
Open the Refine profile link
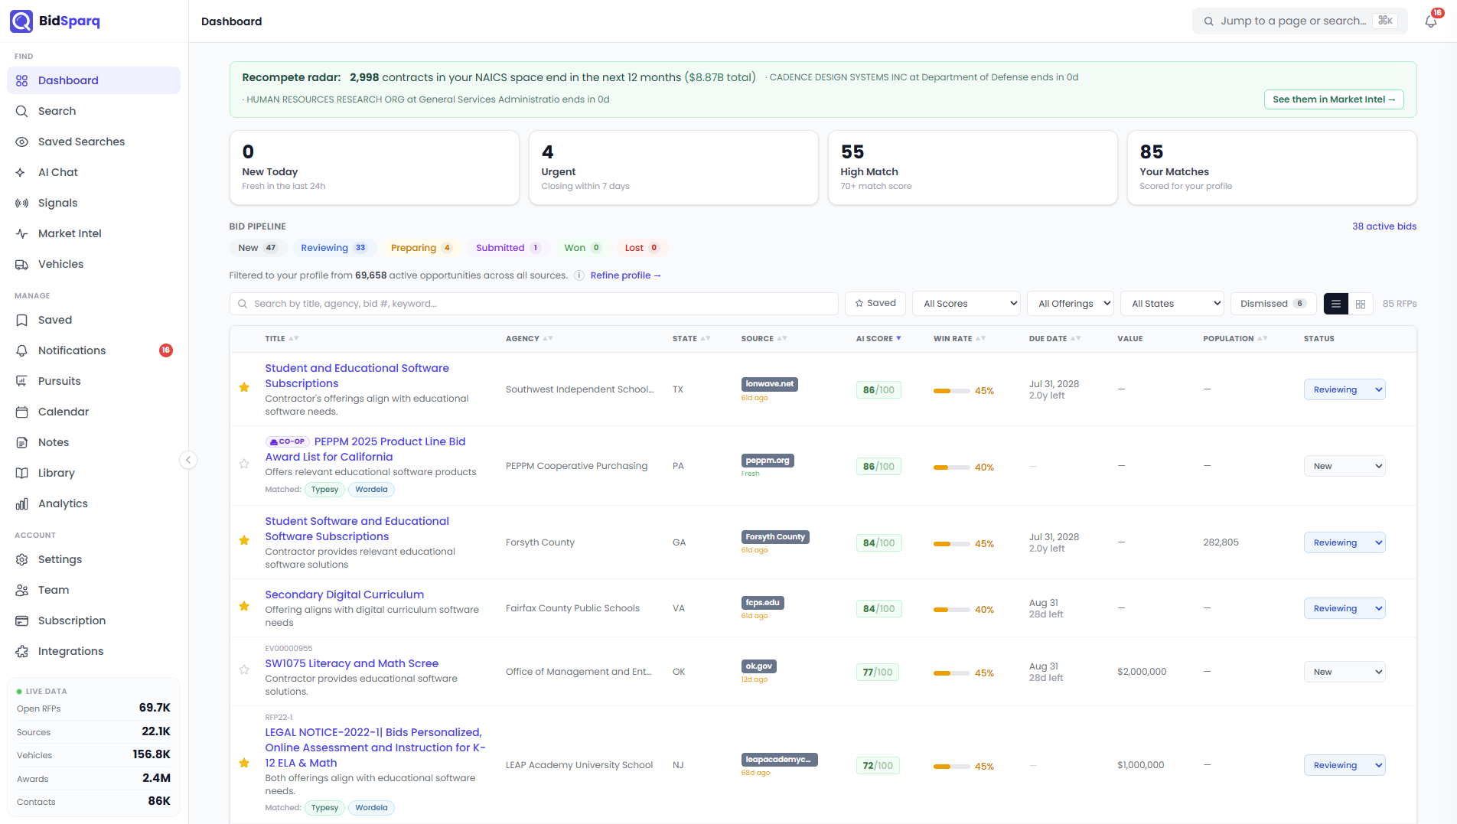[625, 275]
